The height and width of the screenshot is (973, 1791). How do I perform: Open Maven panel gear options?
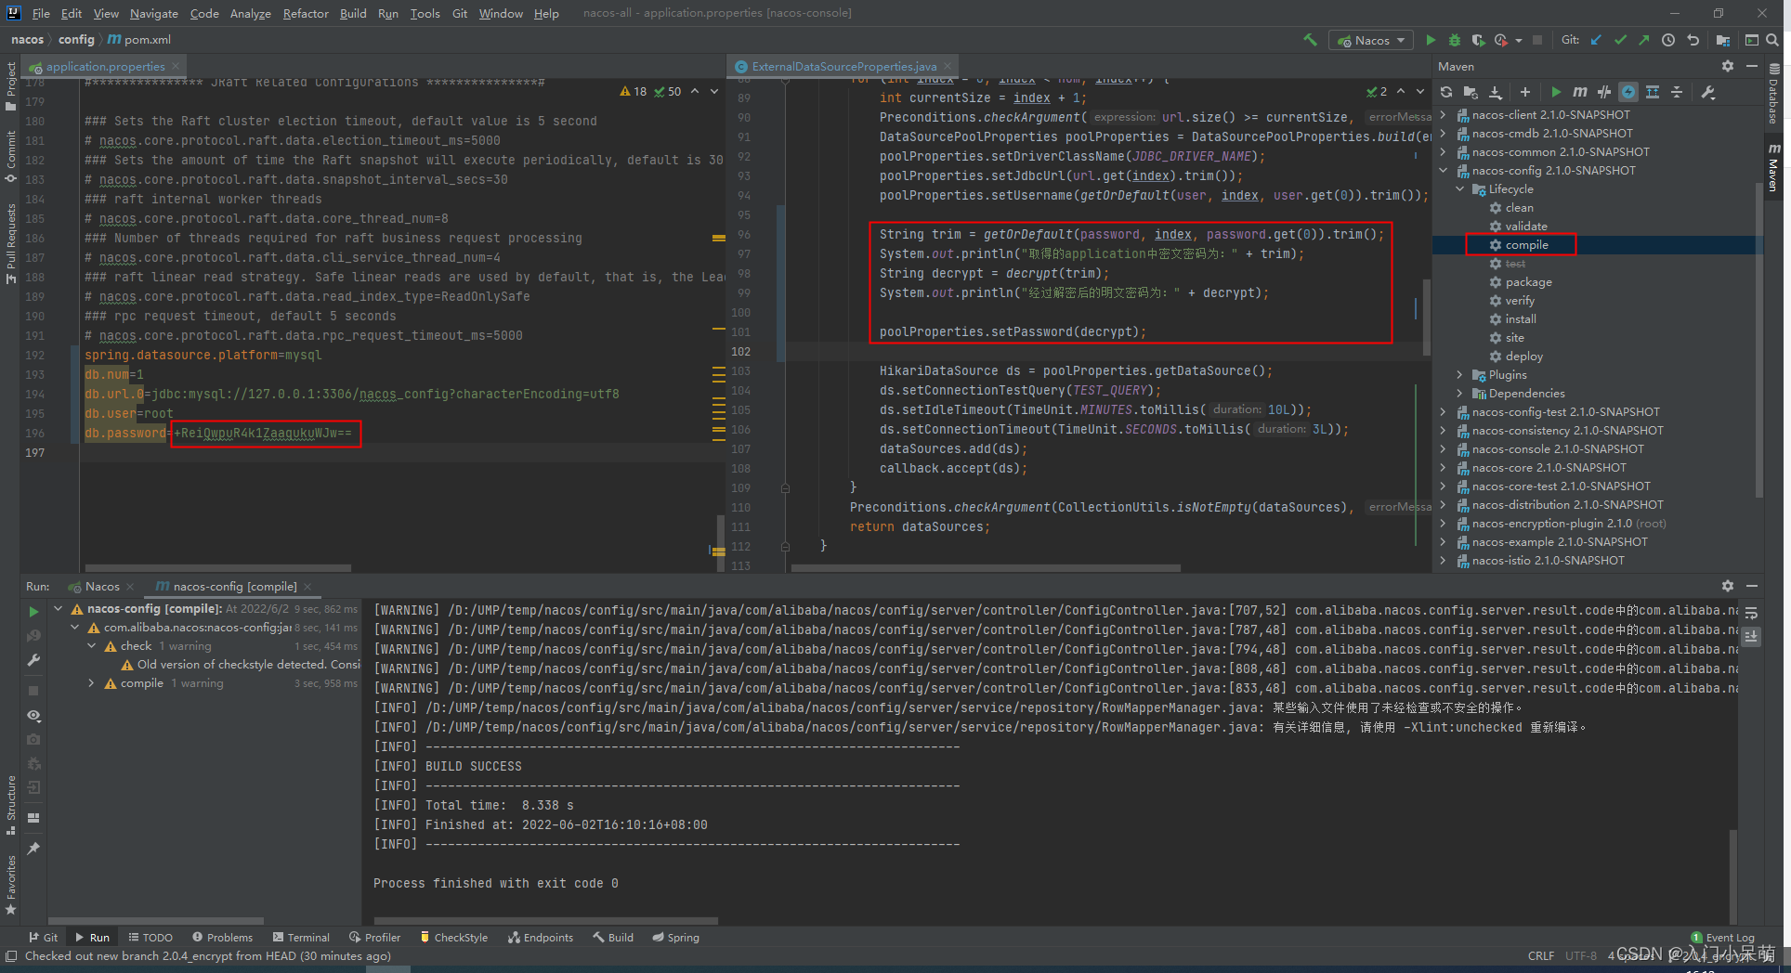click(x=1728, y=66)
